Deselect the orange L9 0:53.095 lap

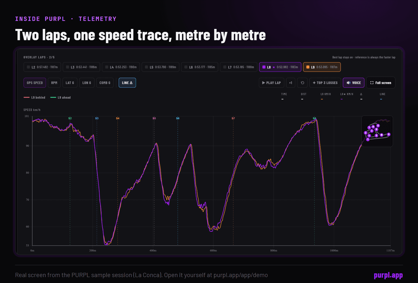coord(322,67)
